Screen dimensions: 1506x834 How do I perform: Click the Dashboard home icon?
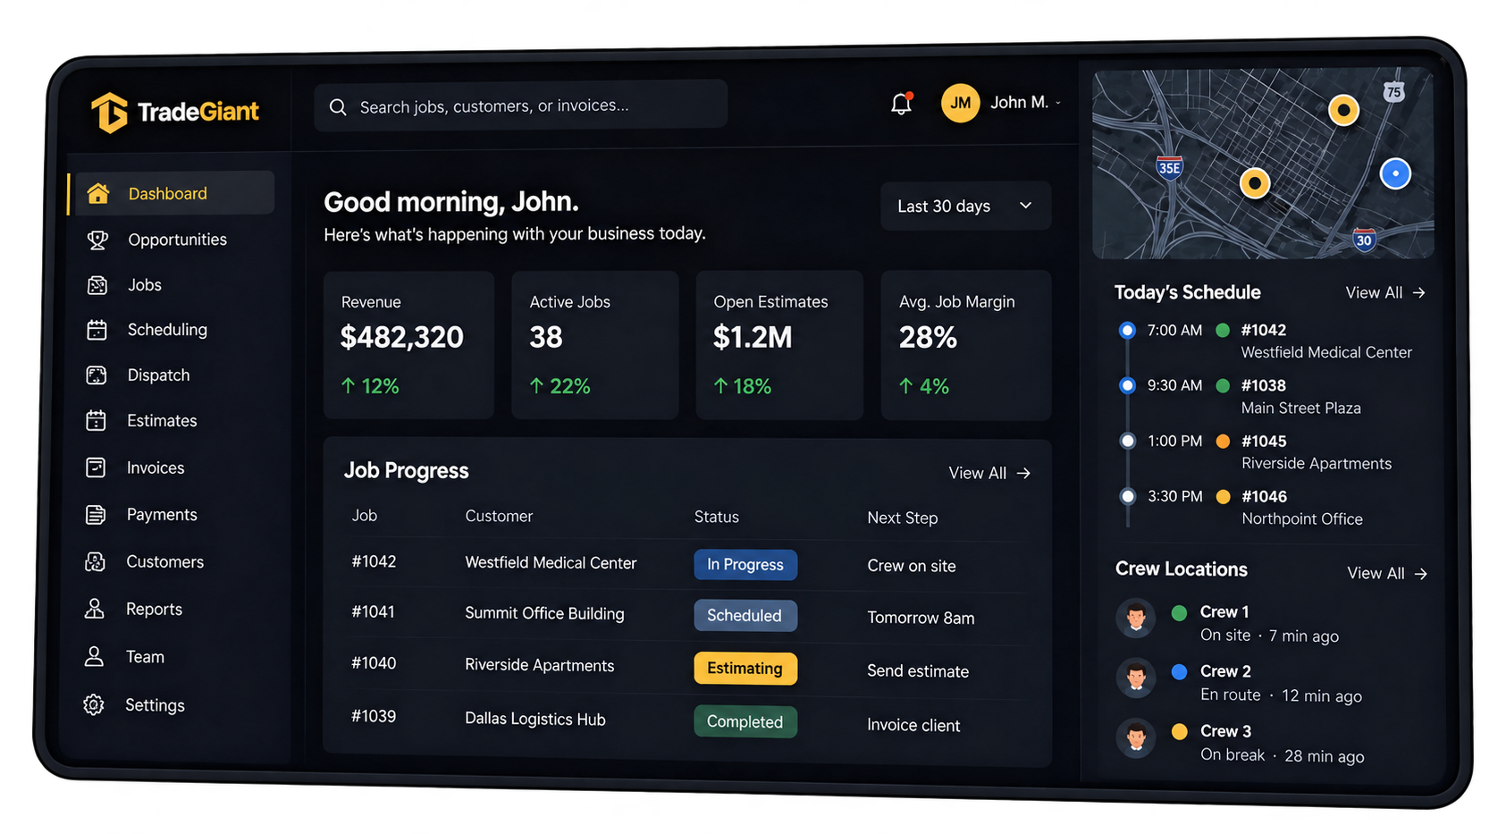tap(98, 193)
